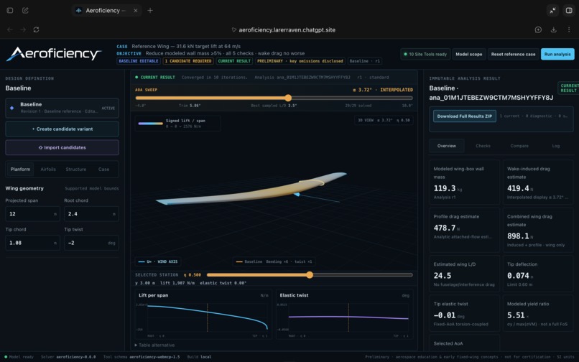The image size is (579, 362).
Task: Click the Solver aeroficiency-0.6.0 status text
Action: [68, 357]
